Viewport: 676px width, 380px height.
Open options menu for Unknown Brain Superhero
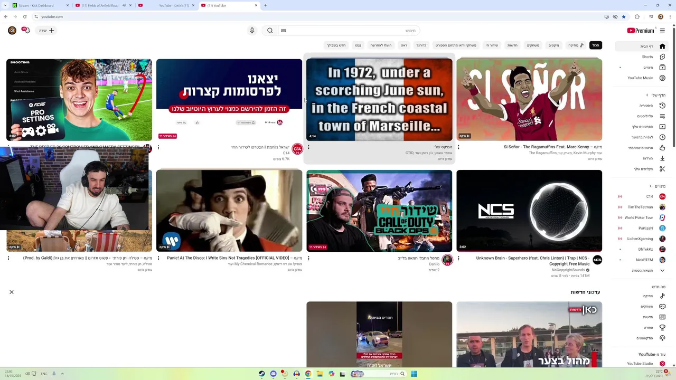(458, 258)
